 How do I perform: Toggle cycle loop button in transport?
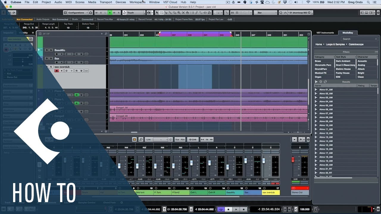(x=221, y=209)
